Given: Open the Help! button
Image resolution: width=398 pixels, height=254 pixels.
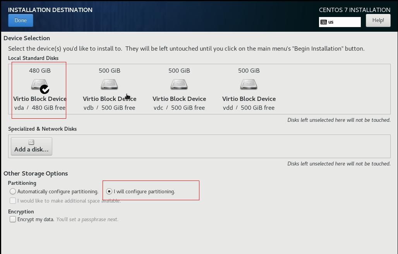Looking at the screenshot, I should [378, 20].
